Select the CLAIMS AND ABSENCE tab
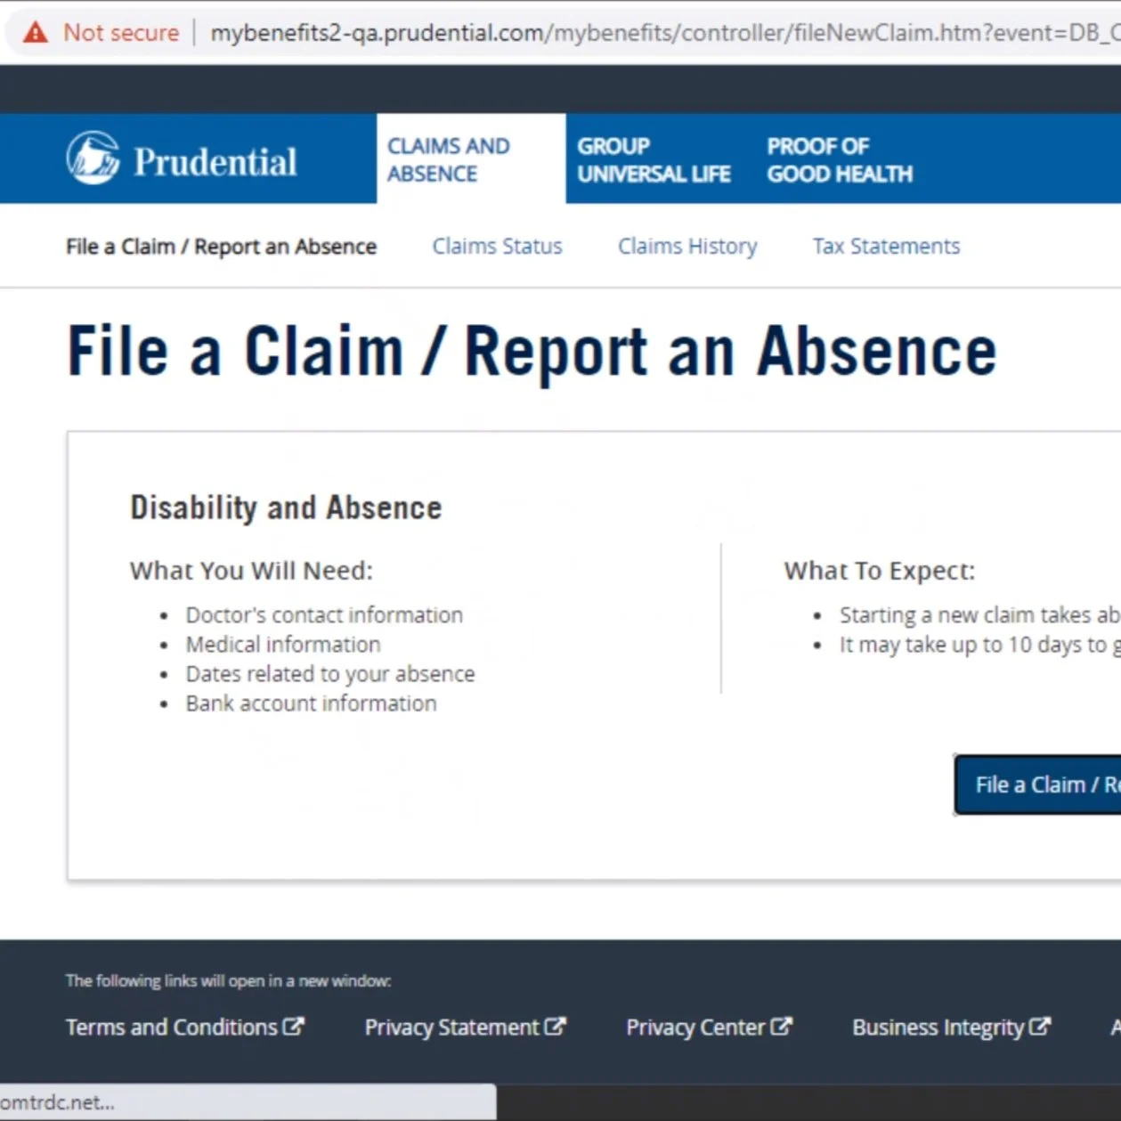The image size is (1121, 1121). (448, 159)
